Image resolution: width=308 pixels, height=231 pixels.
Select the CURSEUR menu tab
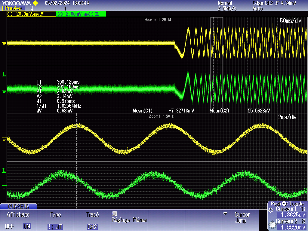(18, 206)
